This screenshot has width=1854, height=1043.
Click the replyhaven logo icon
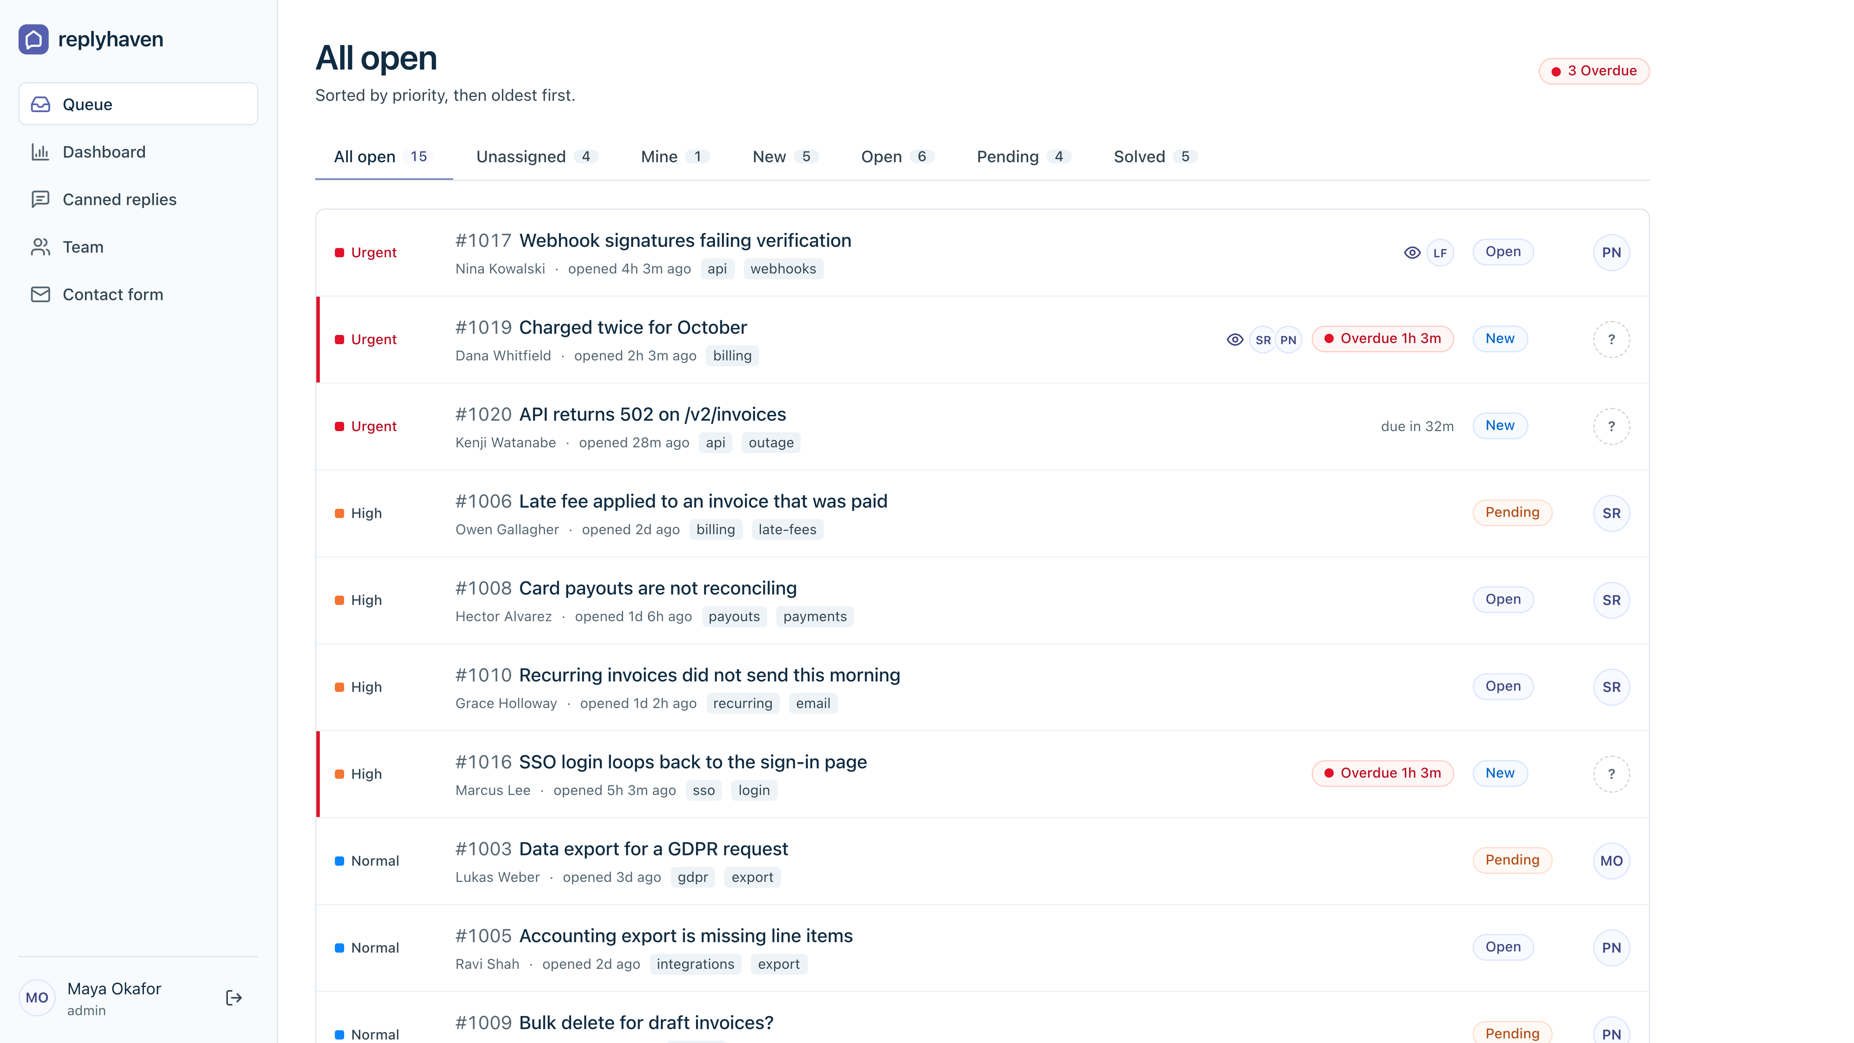pyautogui.click(x=34, y=39)
